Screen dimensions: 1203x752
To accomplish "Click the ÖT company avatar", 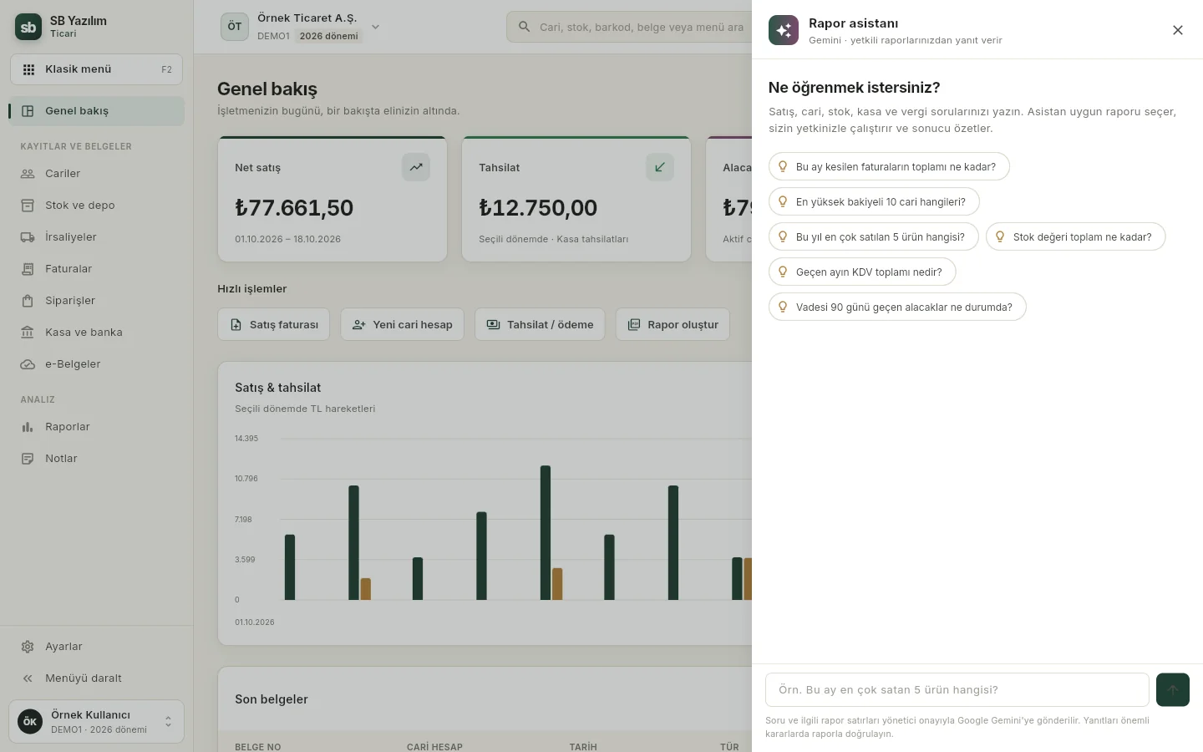I will tap(235, 27).
